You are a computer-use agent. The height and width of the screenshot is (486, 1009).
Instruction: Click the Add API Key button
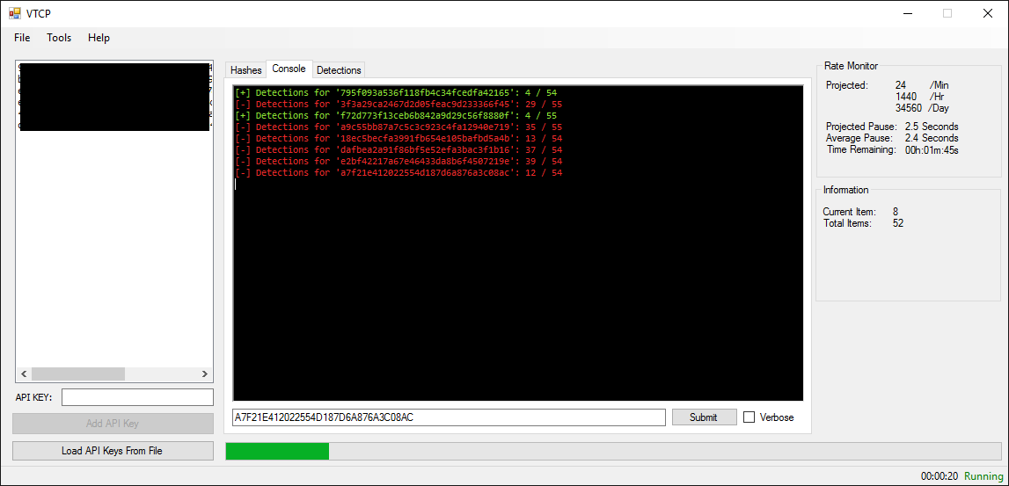click(113, 424)
